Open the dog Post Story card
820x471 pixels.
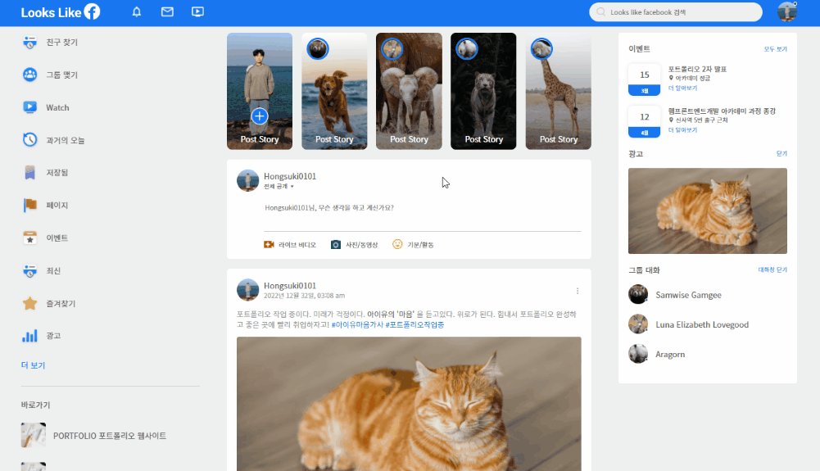click(334, 91)
